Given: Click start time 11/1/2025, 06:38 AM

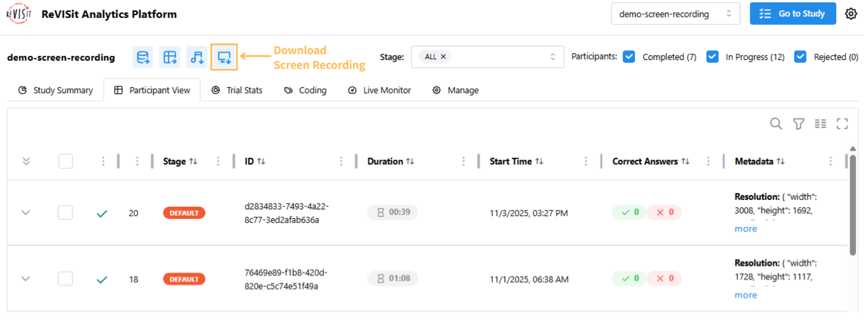Looking at the screenshot, I should pos(529,279).
